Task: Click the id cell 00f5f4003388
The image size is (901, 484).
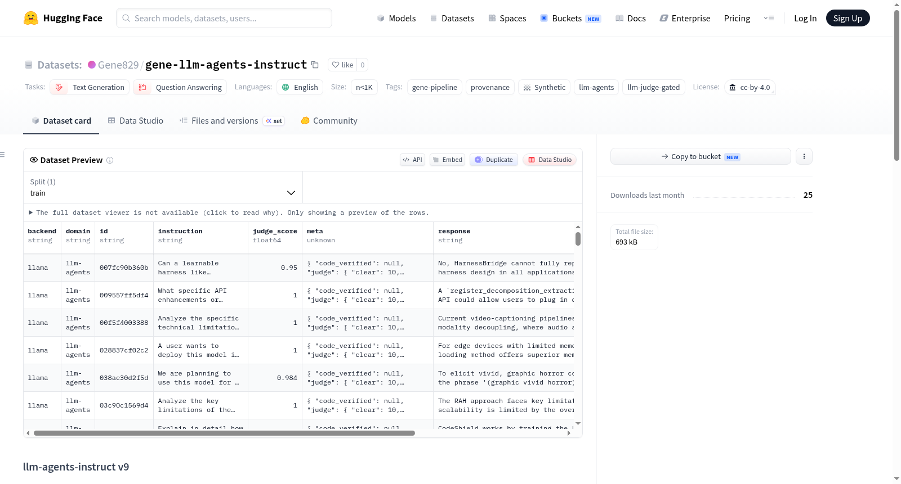Action: [x=124, y=323]
